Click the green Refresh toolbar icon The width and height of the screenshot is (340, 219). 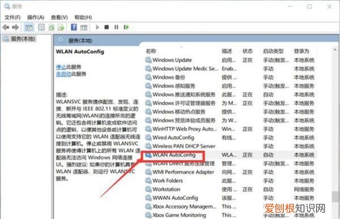pyautogui.click(x=52, y=27)
